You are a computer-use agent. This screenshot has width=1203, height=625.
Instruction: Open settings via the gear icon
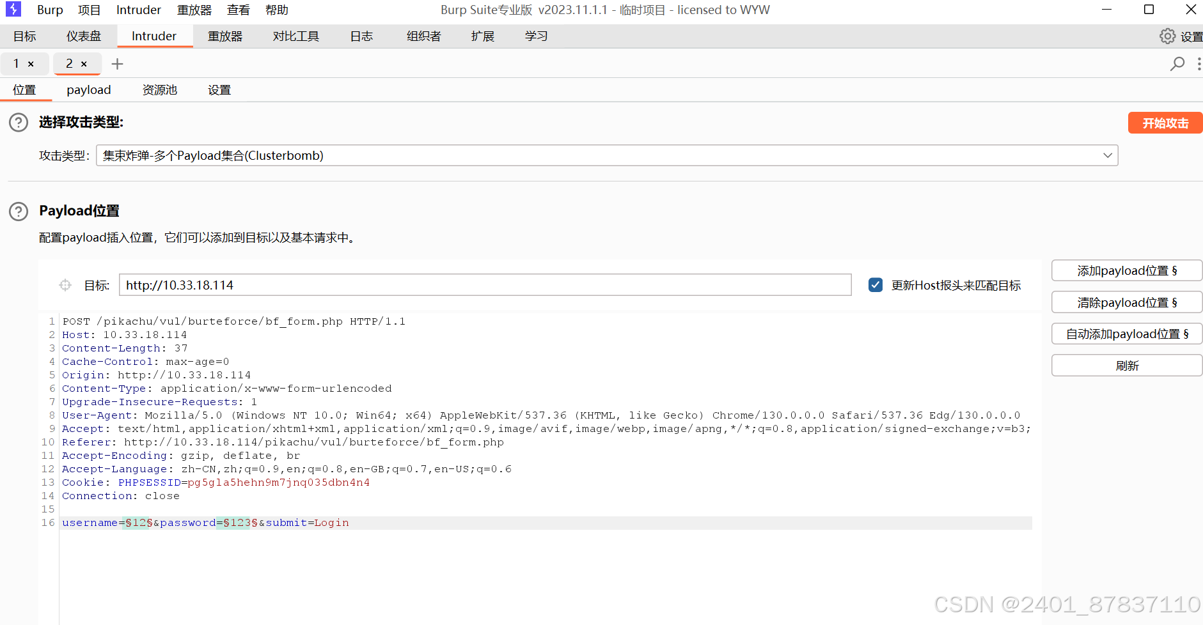[1167, 36]
